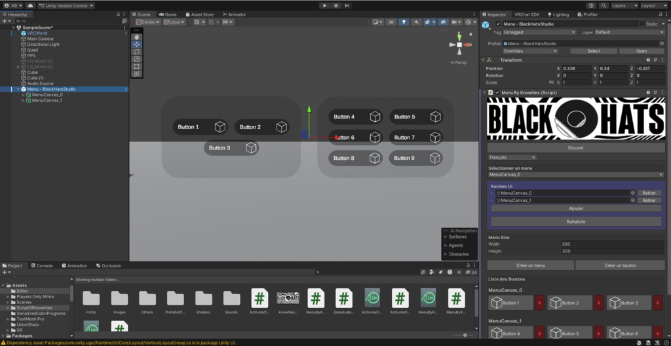Toggle Persp projection label
671x346 pixels.
click(458, 62)
